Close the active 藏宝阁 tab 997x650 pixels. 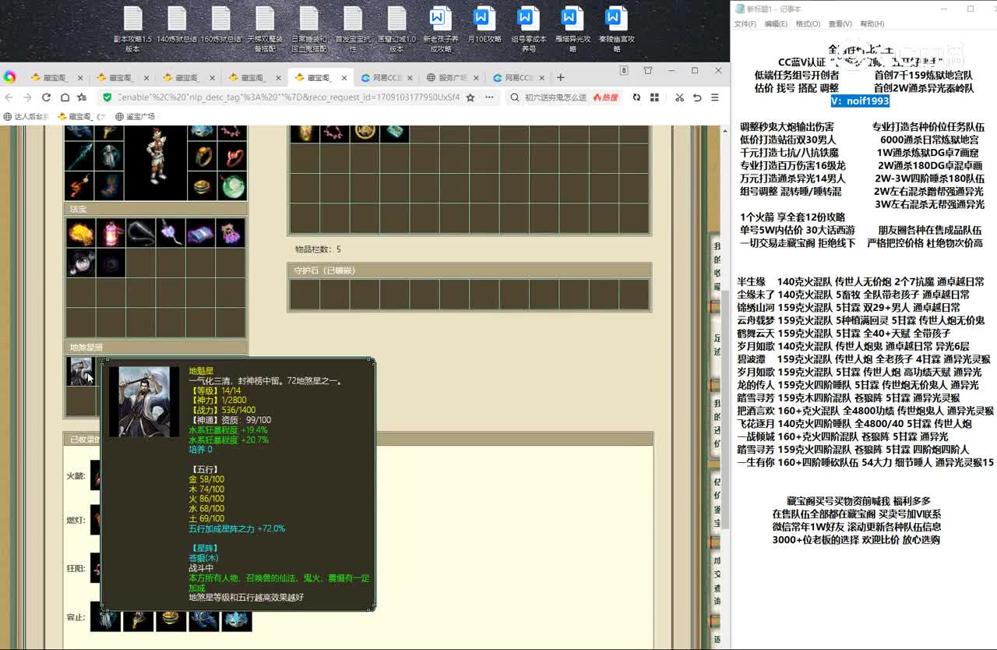click(x=343, y=78)
